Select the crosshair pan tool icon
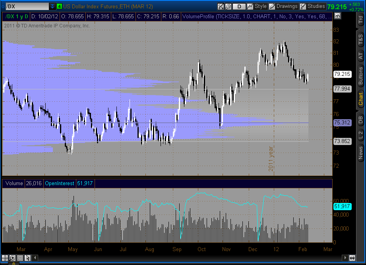This screenshot has height=265, width=366. [5, 258]
